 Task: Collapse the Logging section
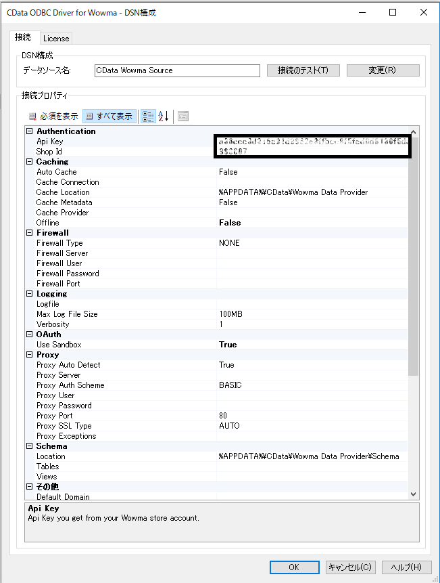coord(29,293)
